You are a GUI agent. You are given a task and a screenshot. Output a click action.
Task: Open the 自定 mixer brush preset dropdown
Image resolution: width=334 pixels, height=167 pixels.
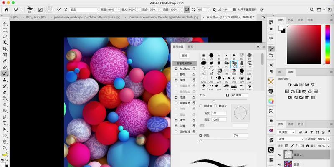coord(85,10)
